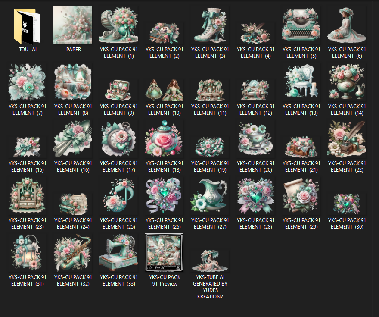Select the sewing machine image, Element (33)

pyautogui.click(x=118, y=253)
